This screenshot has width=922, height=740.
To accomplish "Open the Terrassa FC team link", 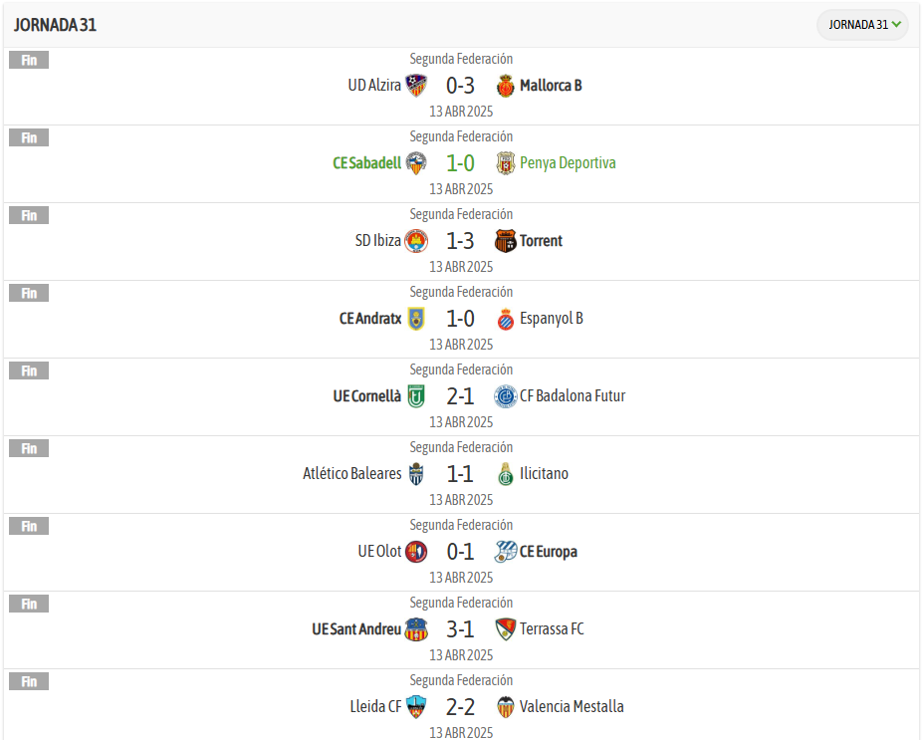I will (x=552, y=629).
